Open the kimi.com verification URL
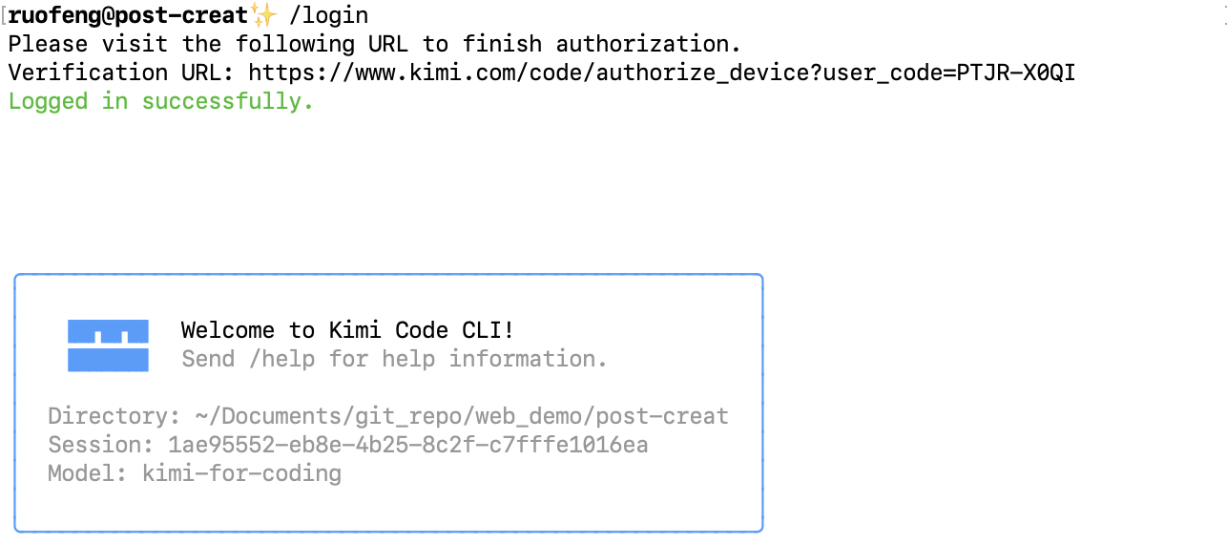The image size is (1227, 544). [x=662, y=73]
